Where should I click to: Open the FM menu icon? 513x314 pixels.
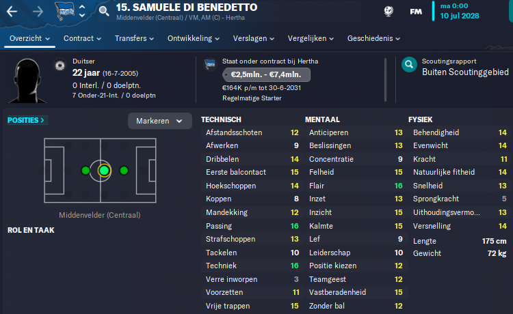point(416,12)
